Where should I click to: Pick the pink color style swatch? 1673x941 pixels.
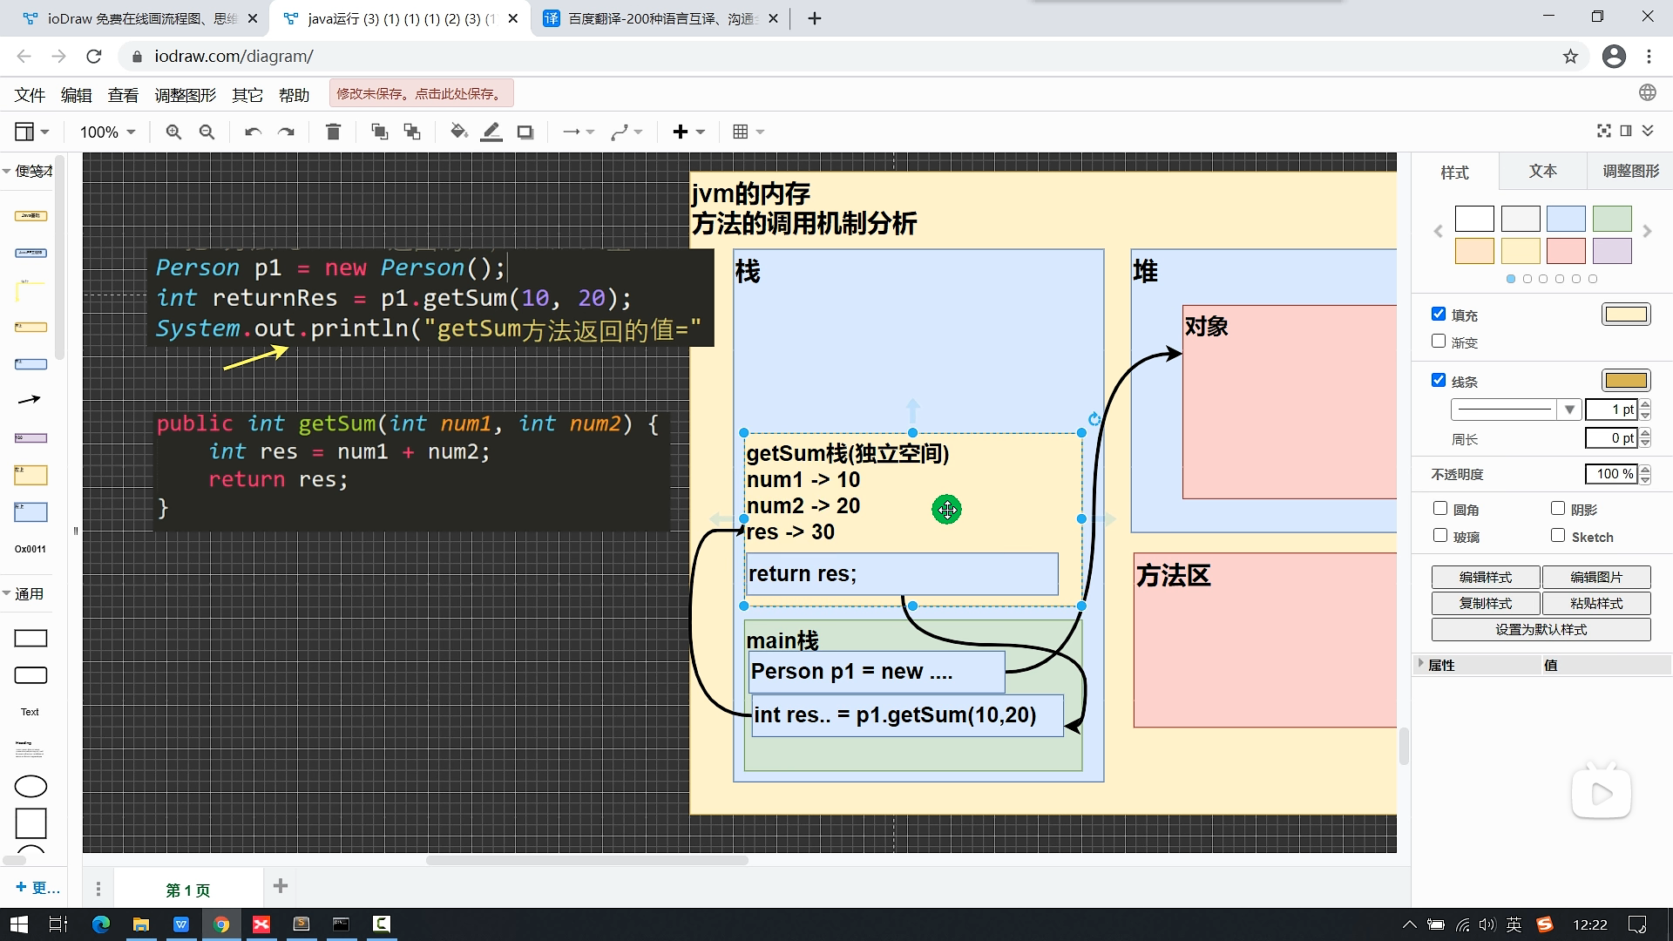(x=1566, y=251)
